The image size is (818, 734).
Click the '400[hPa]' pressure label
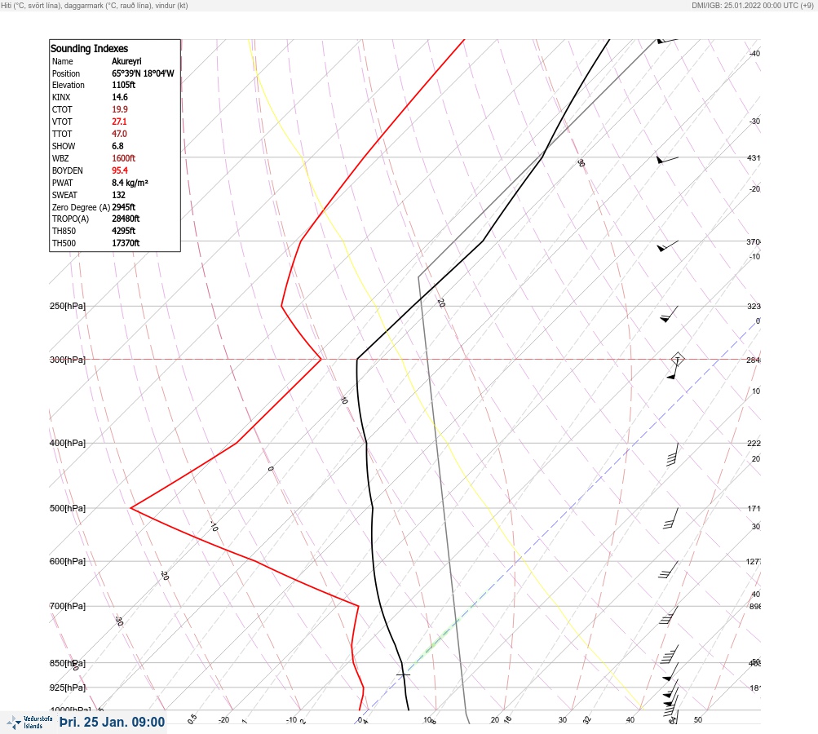(68, 443)
